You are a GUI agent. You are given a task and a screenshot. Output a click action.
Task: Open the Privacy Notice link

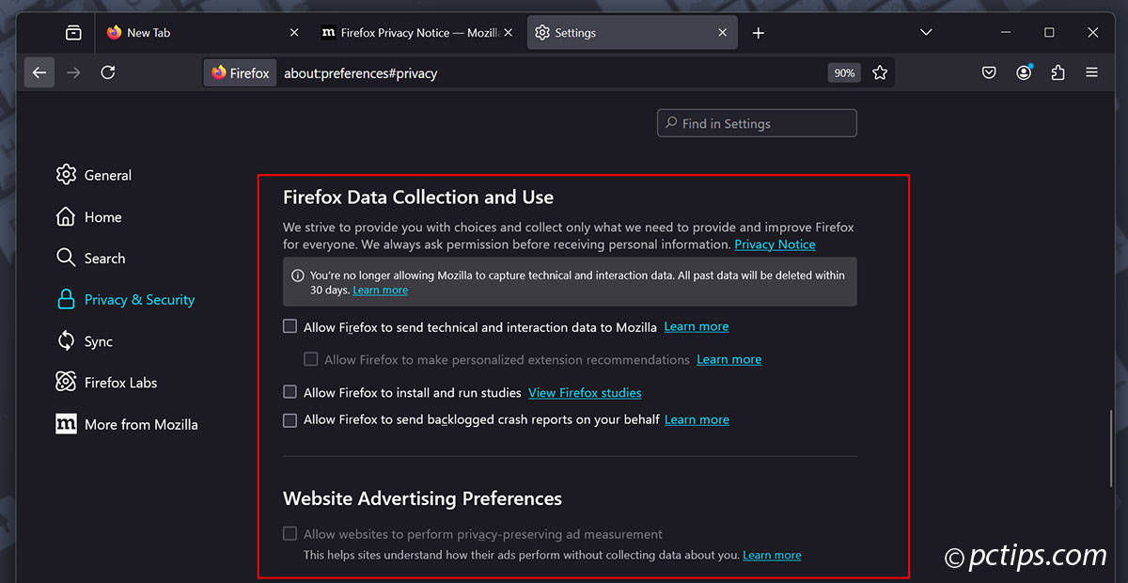(775, 244)
